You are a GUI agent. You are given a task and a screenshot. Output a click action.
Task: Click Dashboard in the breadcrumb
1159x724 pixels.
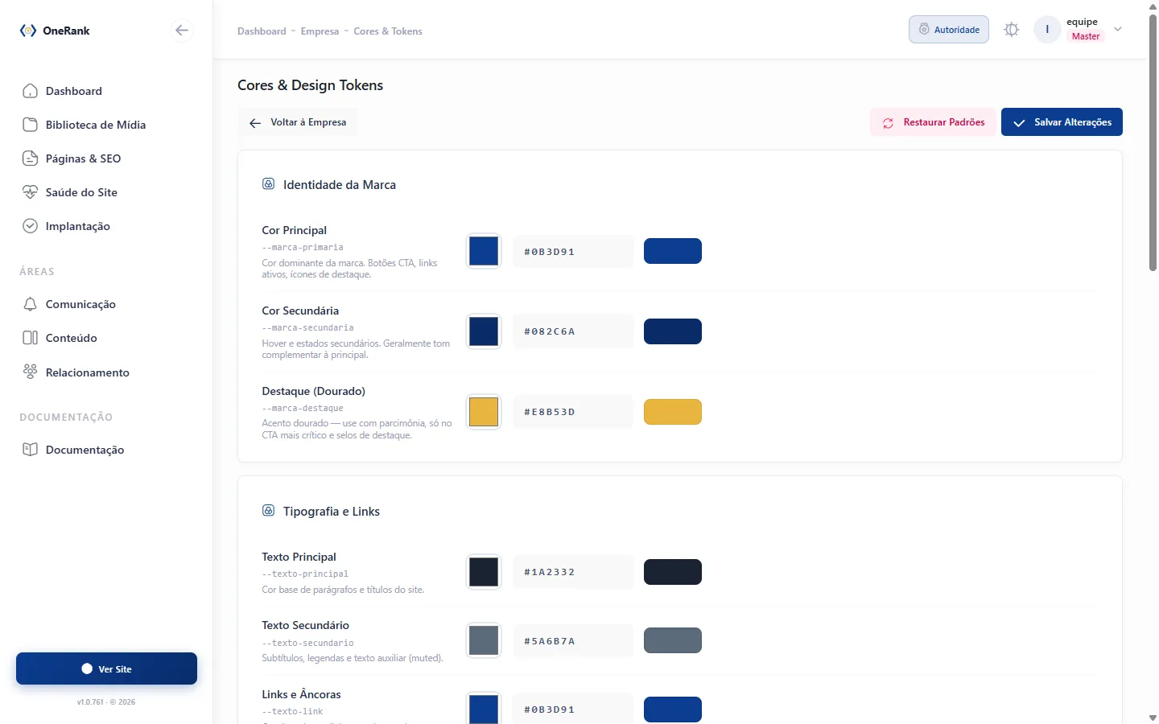click(x=262, y=31)
